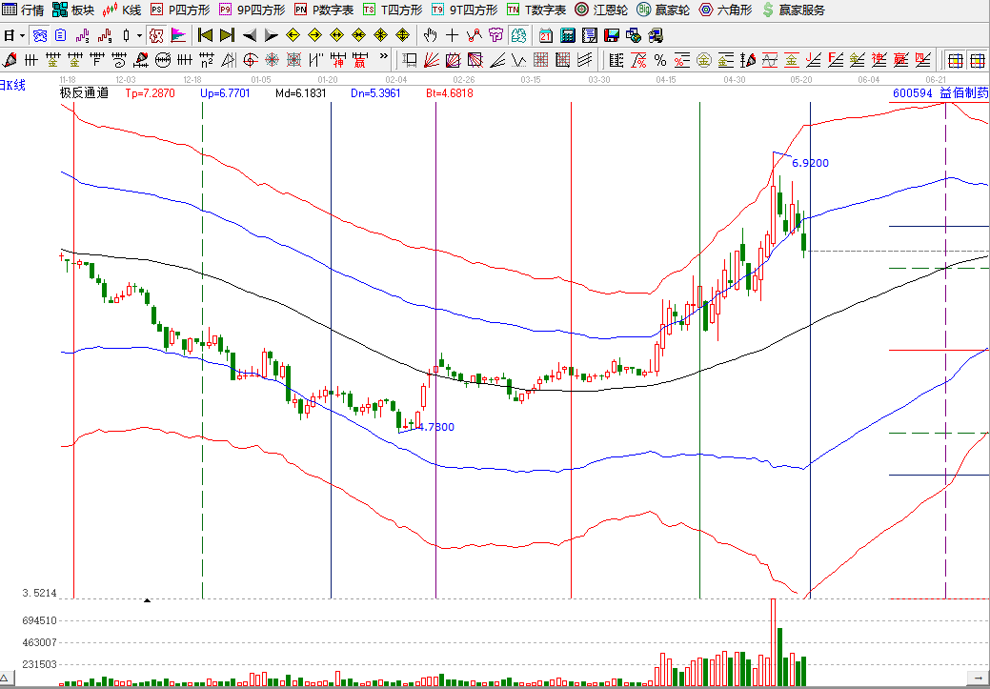Open the calendar icon showing 21
The height and width of the screenshot is (689, 990).
point(546,35)
